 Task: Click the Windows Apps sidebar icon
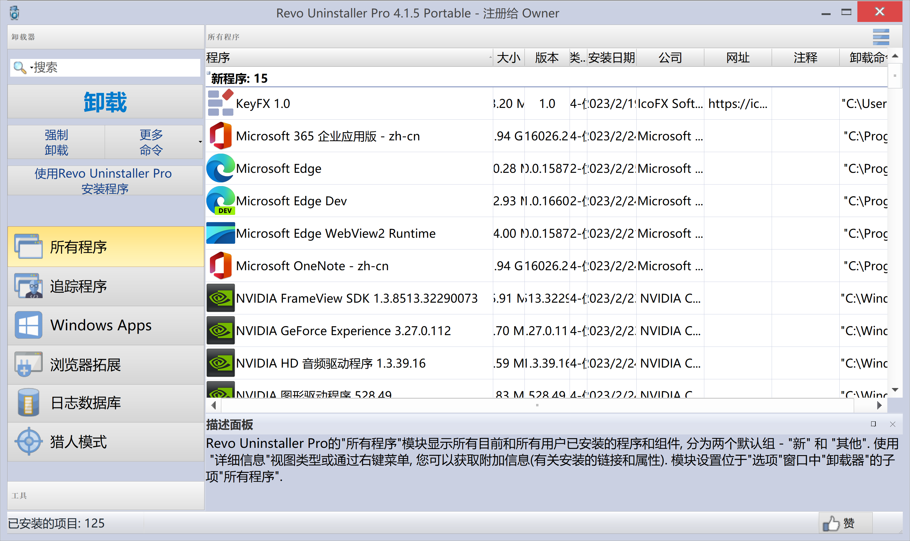29,325
